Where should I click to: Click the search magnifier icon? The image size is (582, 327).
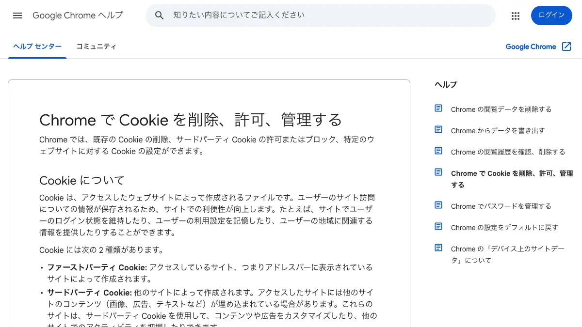160,16
